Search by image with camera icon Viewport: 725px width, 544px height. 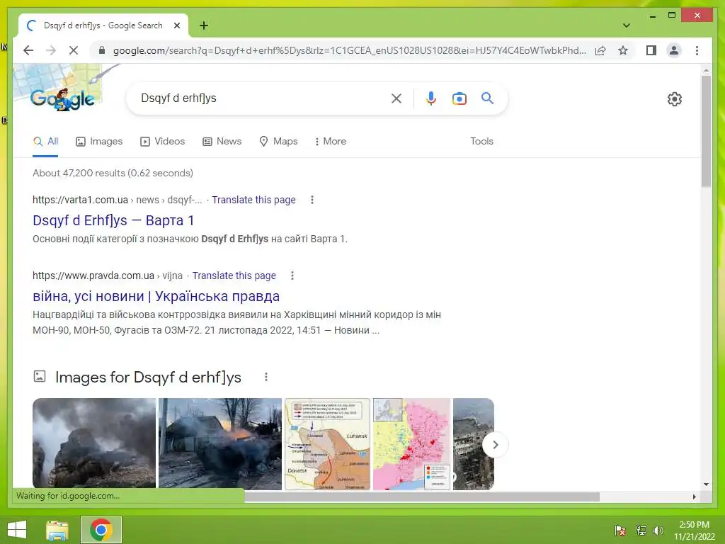(459, 98)
